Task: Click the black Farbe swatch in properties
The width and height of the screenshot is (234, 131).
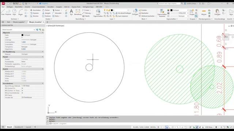Action: pos(22,35)
